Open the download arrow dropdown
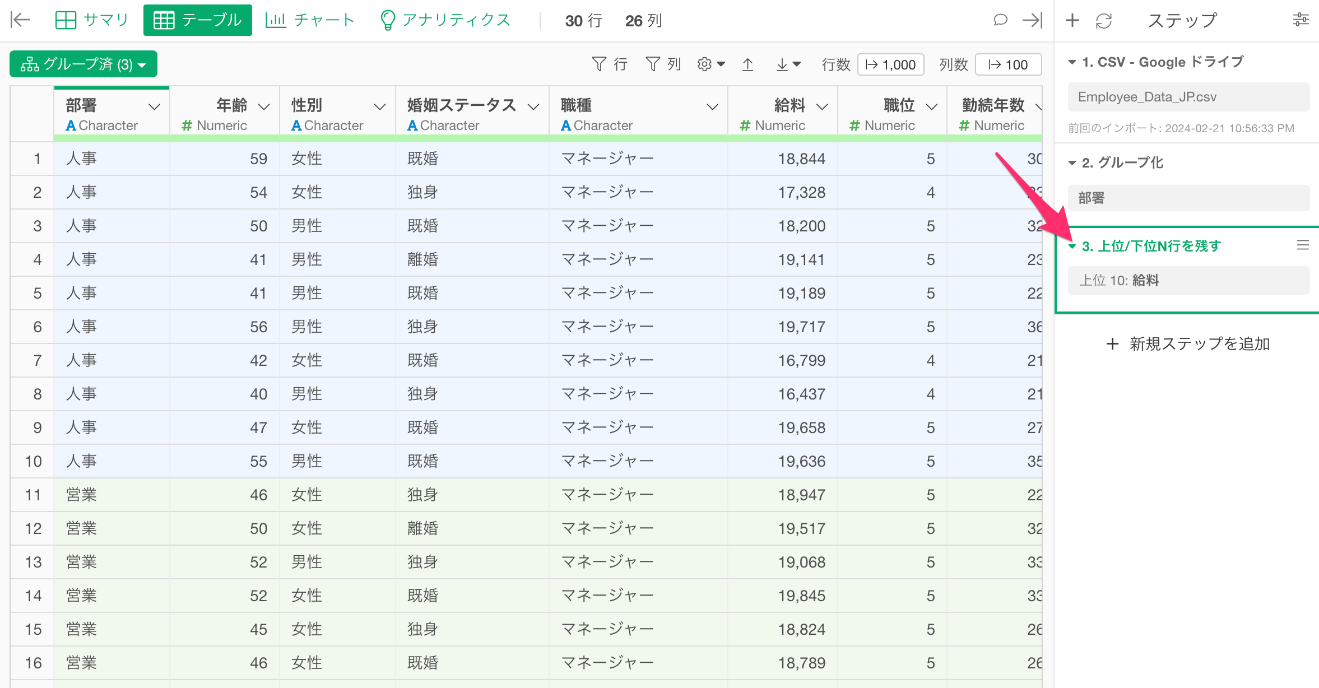This screenshot has width=1319, height=688. [x=788, y=64]
